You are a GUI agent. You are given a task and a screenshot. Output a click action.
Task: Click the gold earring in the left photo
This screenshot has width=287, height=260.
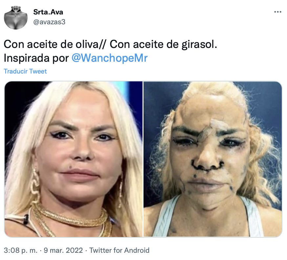pos(35,185)
